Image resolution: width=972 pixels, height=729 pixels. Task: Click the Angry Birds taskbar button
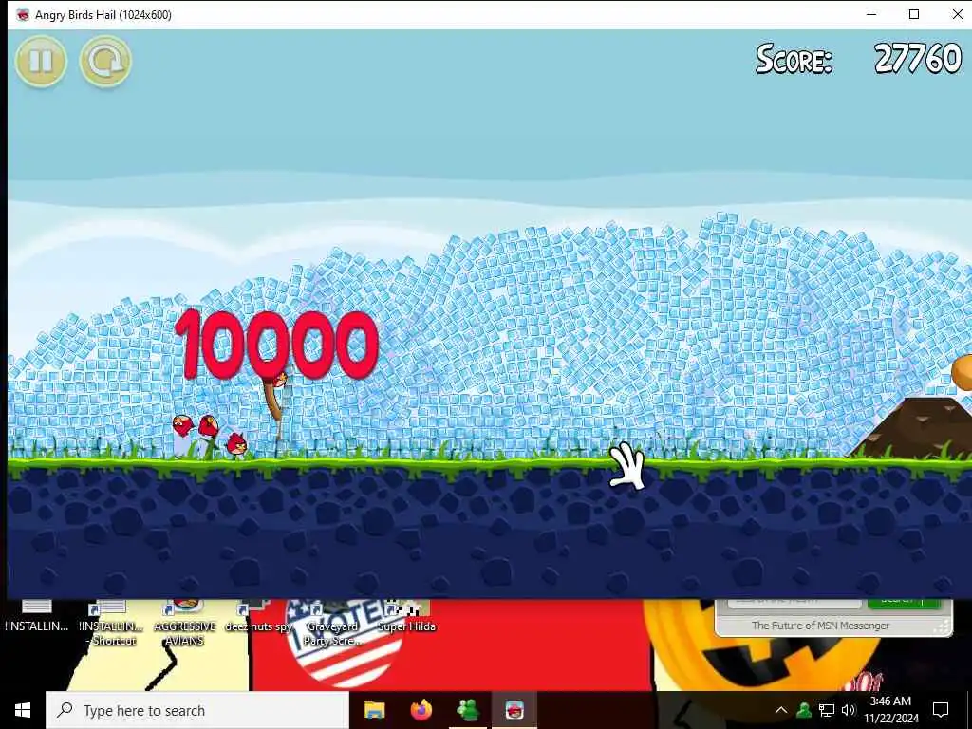[x=514, y=710]
